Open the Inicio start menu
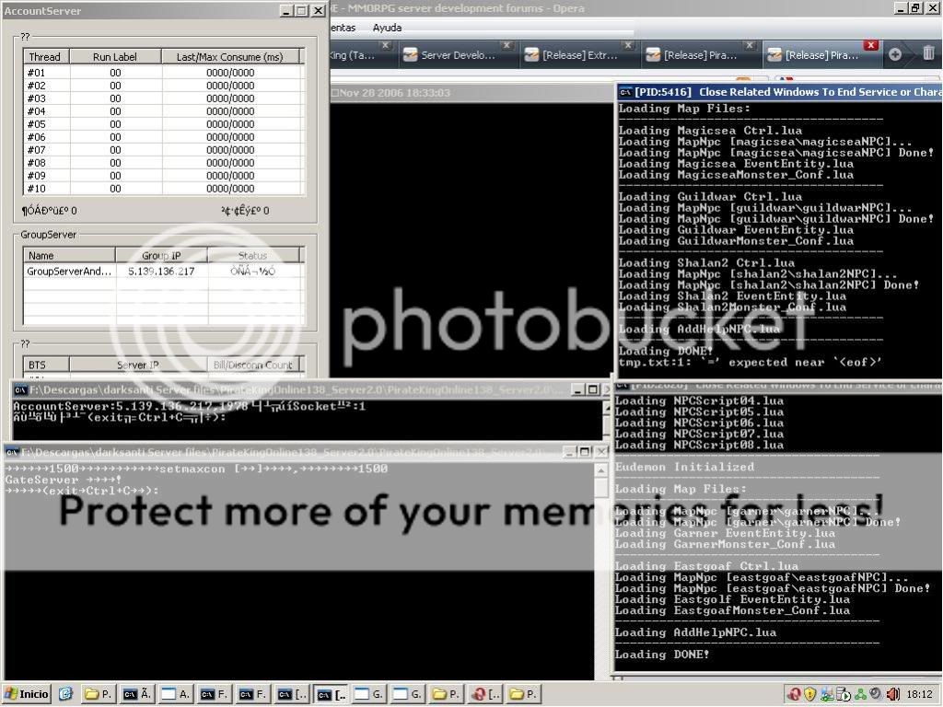 tap(27, 694)
